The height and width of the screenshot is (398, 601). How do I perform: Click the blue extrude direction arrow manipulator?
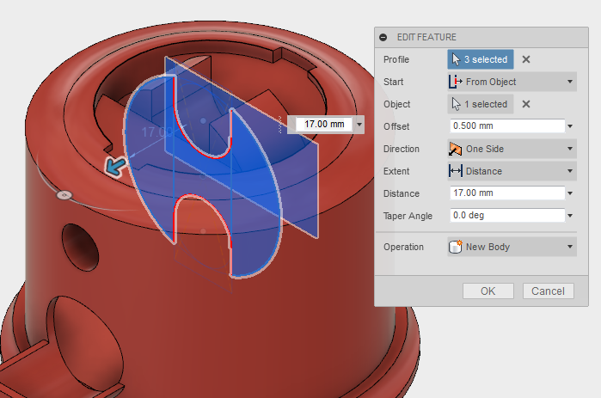point(115,167)
